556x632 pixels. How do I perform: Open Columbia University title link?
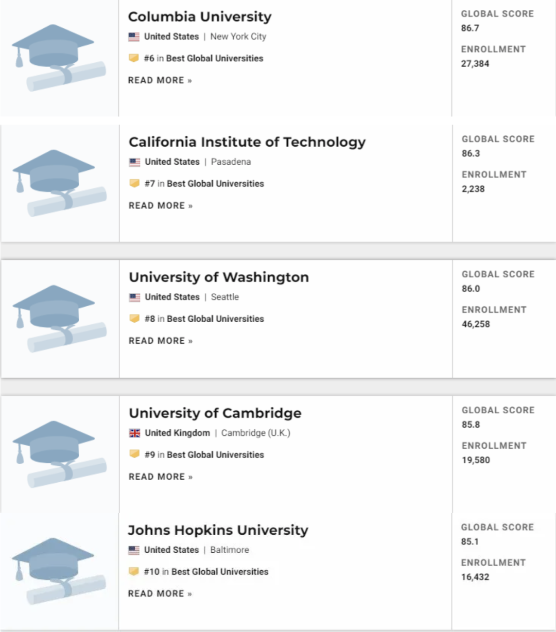199,16
